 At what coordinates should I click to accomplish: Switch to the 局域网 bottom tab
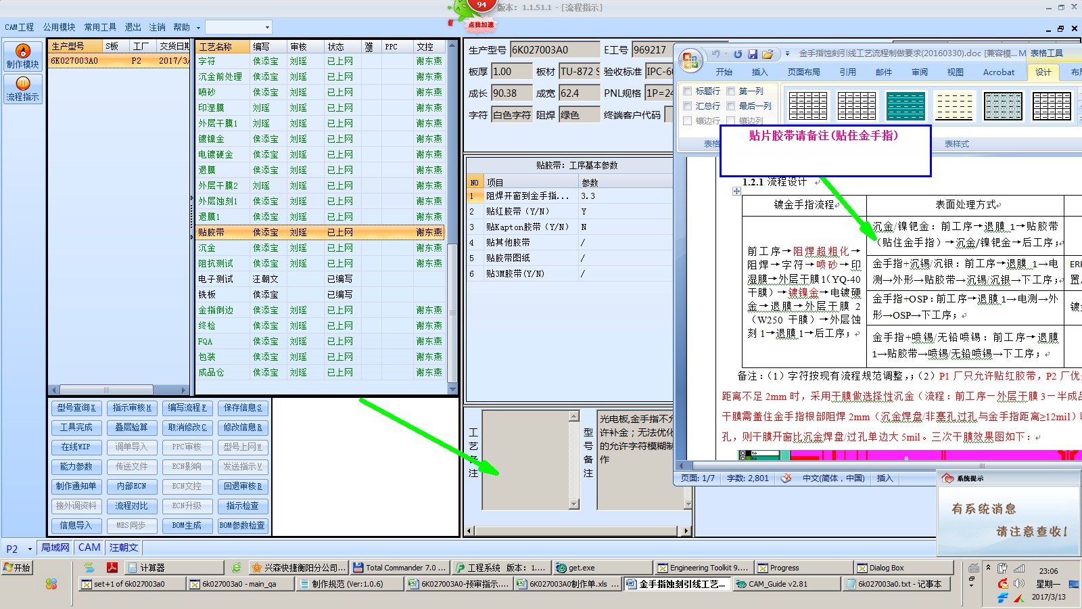click(x=55, y=547)
